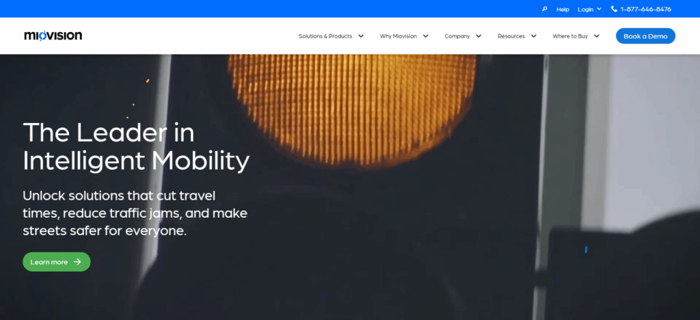Expand the Where to Buy chevron
This screenshot has height=320, width=700.
pyautogui.click(x=596, y=36)
